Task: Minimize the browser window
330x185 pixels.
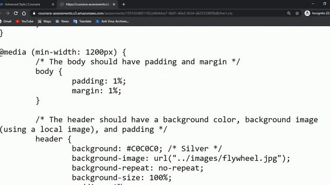Action: pos(313,4)
